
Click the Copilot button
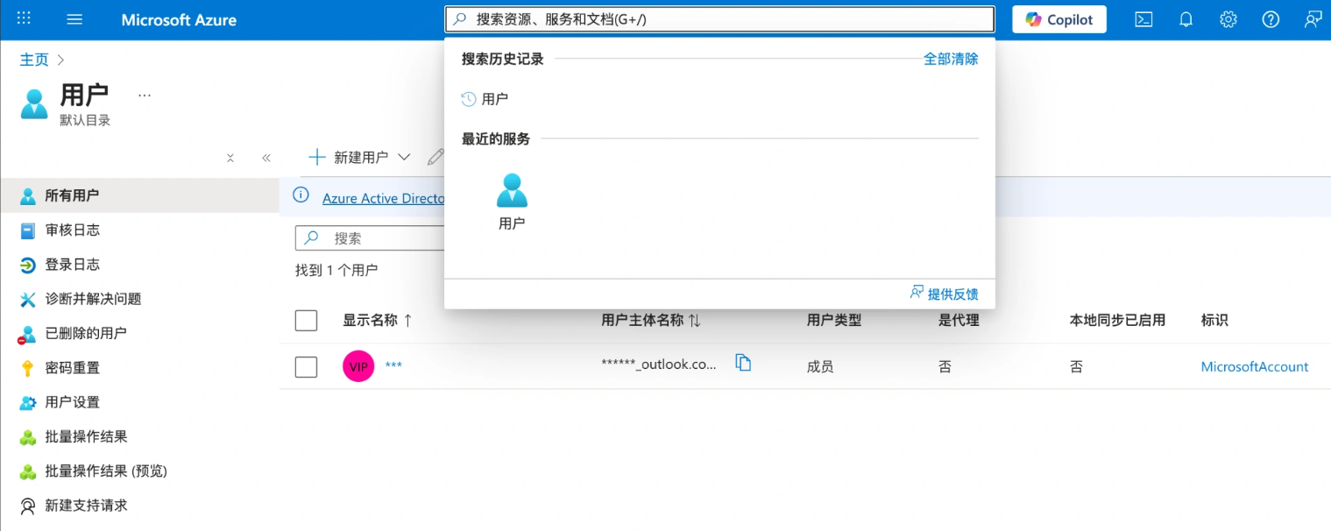(x=1058, y=19)
